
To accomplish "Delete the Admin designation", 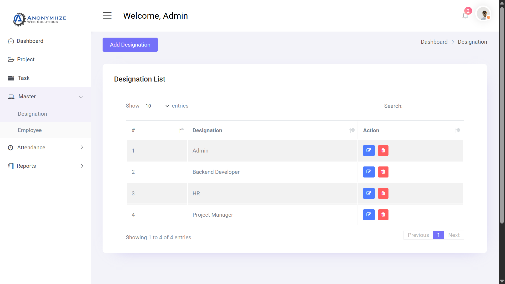I will [383, 151].
